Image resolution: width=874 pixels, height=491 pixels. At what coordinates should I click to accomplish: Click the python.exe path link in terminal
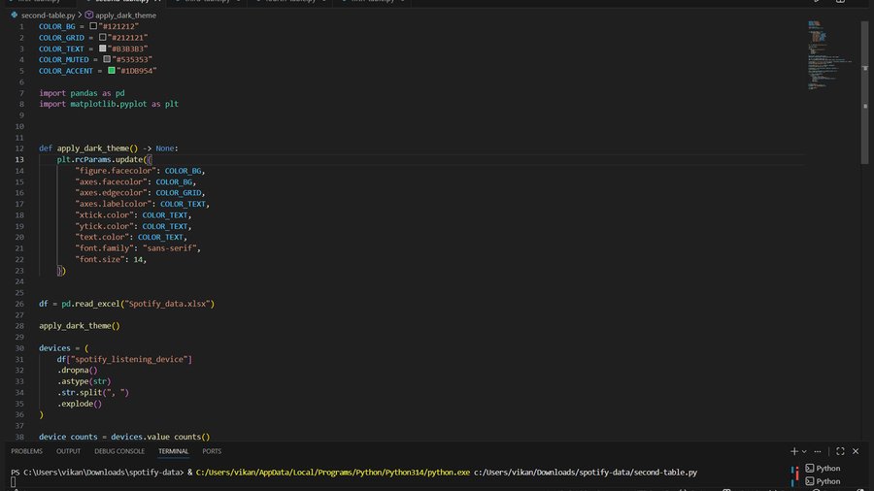[332, 472]
